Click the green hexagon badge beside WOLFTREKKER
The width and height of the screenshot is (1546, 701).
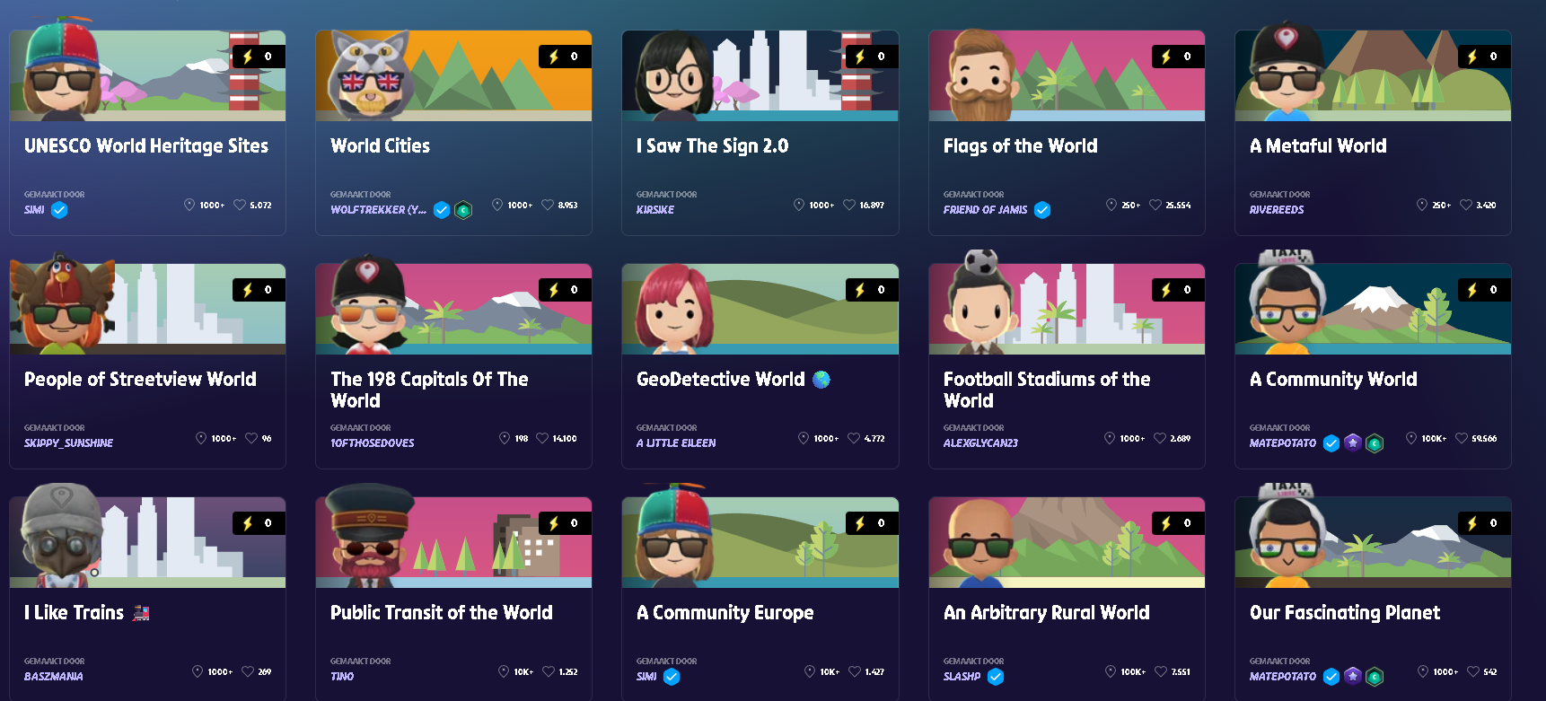click(x=463, y=210)
